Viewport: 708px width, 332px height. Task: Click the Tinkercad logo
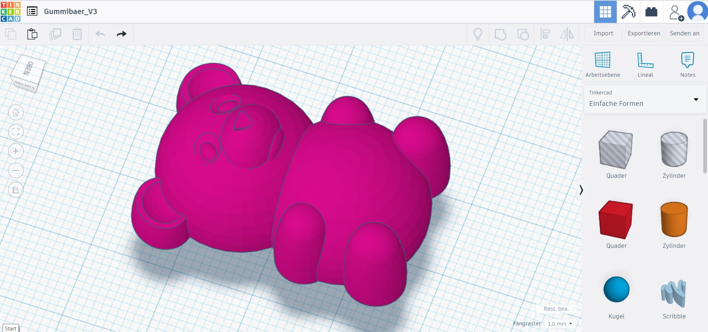point(11,11)
